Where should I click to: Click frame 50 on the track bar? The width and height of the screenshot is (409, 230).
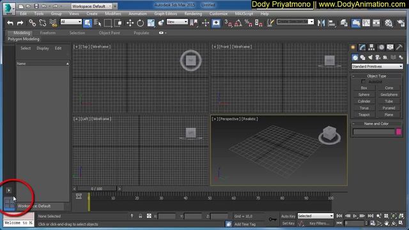coord(210,198)
